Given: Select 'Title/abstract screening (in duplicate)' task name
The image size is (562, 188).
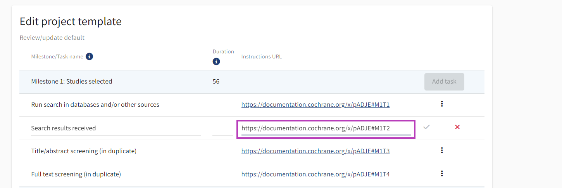Looking at the screenshot, I should [x=84, y=151].
